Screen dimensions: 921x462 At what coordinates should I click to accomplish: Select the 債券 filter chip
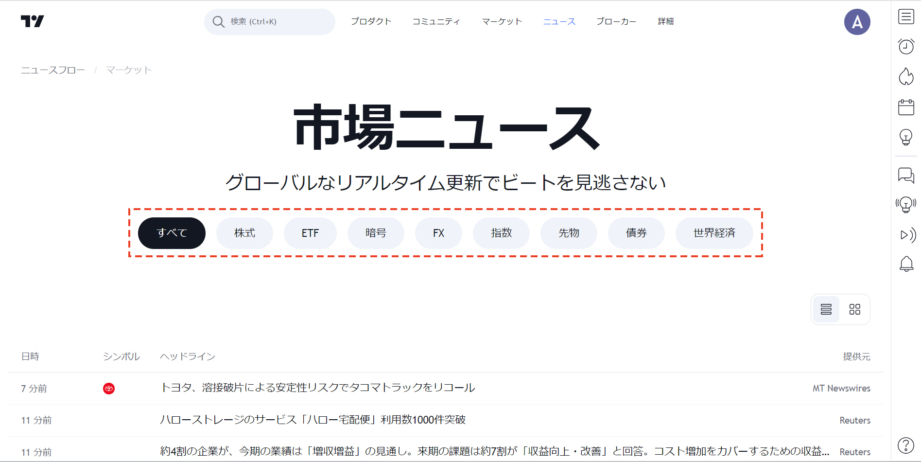point(636,233)
